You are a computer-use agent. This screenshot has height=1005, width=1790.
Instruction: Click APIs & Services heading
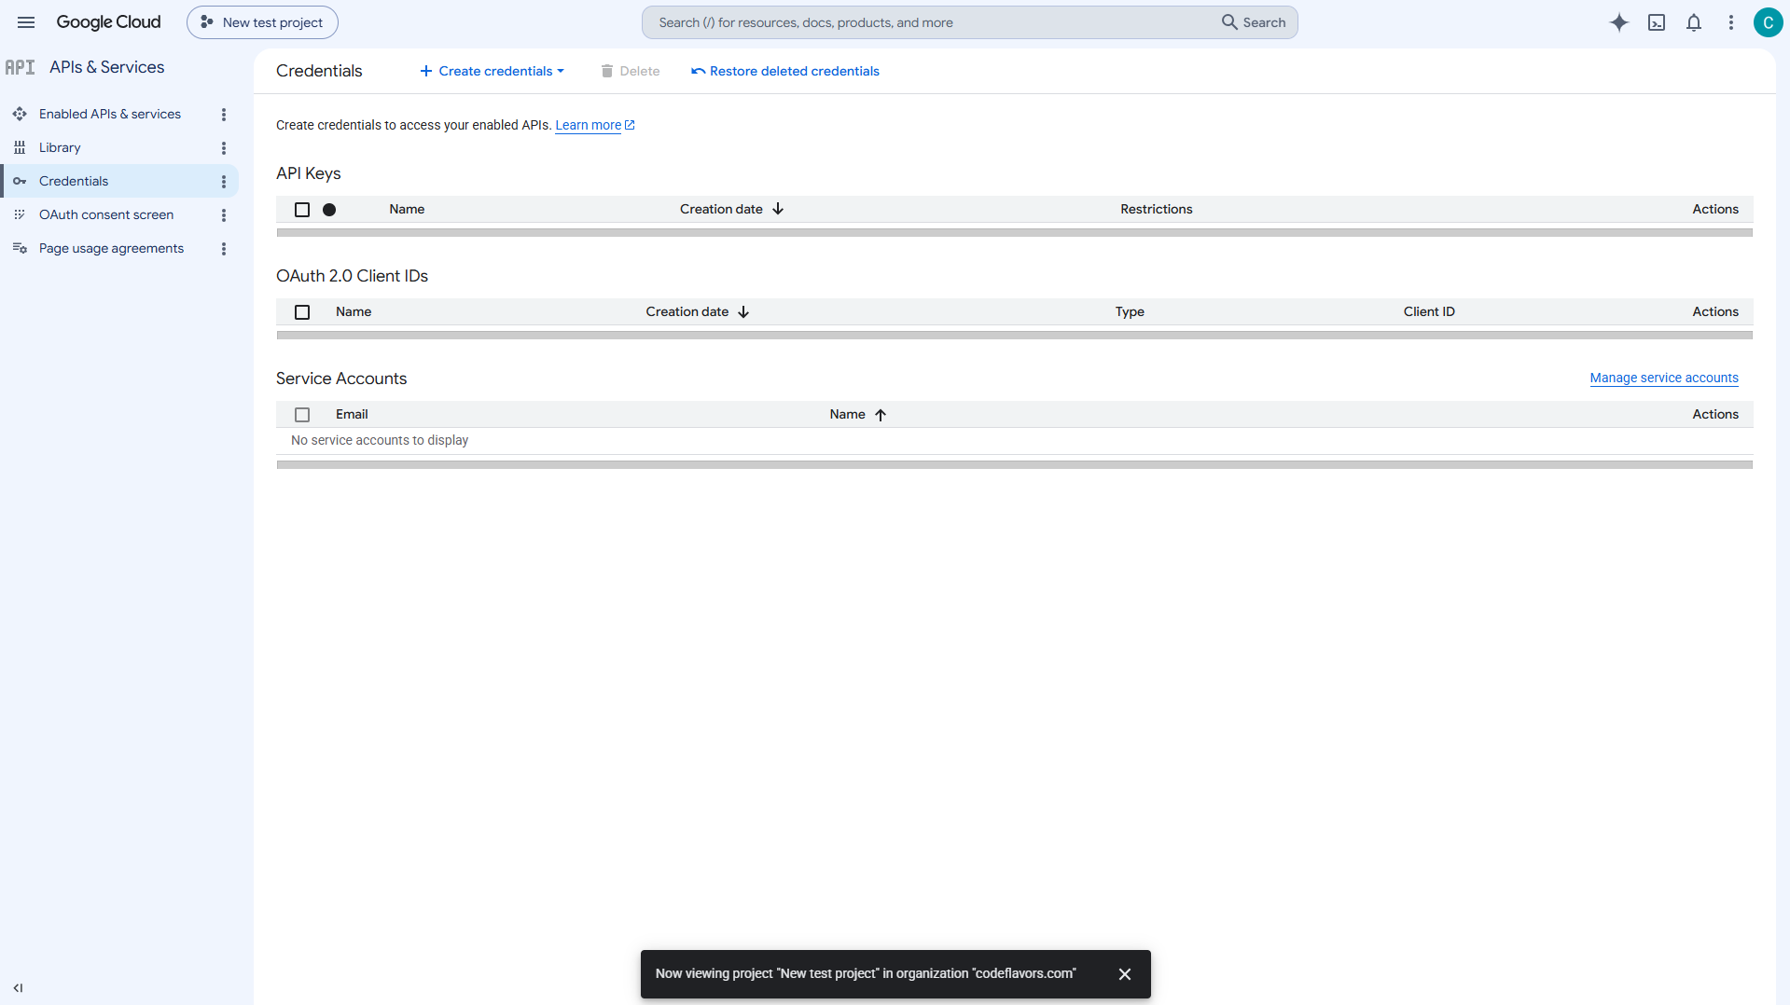tap(106, 67)
